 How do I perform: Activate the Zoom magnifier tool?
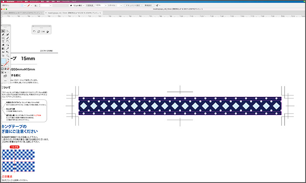tap(8, 56)
